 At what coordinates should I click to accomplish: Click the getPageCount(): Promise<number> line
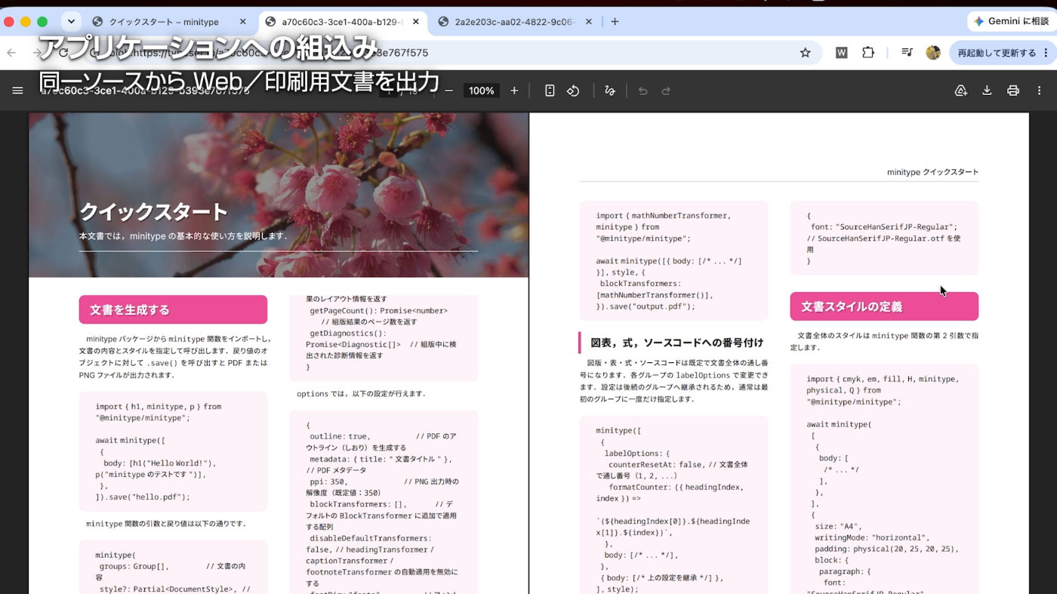378,310
